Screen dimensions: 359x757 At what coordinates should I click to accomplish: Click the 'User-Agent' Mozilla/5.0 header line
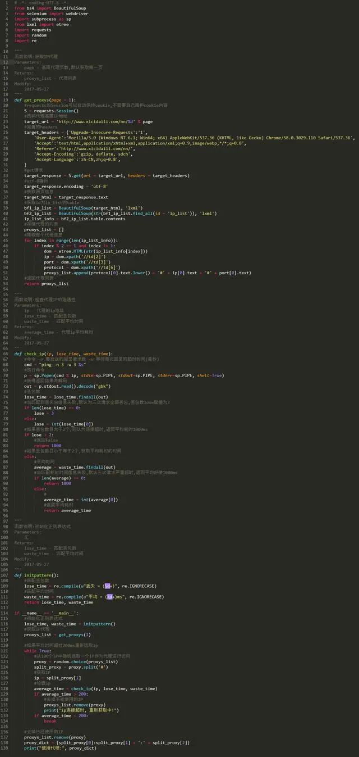(194, 138)
